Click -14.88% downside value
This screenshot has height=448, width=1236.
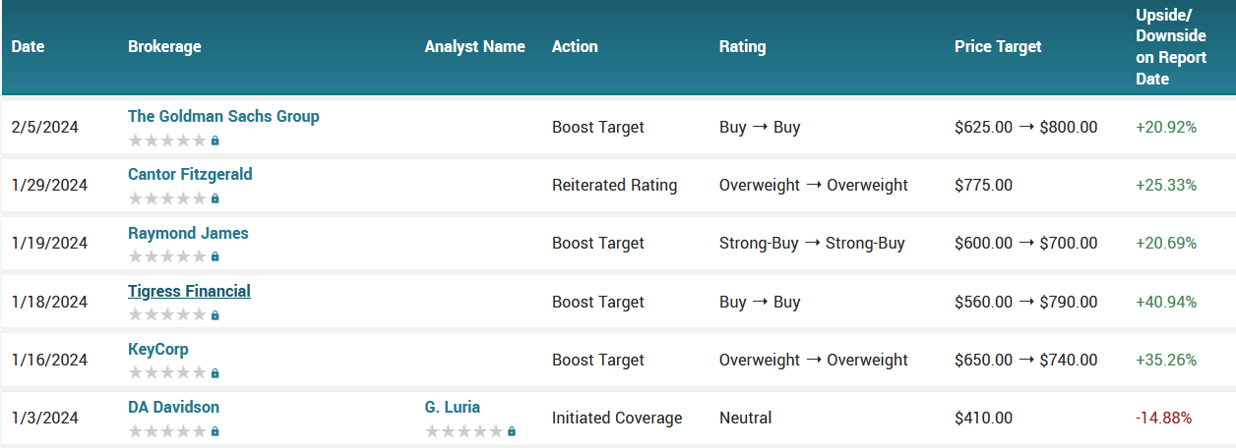pos(1164,418)
